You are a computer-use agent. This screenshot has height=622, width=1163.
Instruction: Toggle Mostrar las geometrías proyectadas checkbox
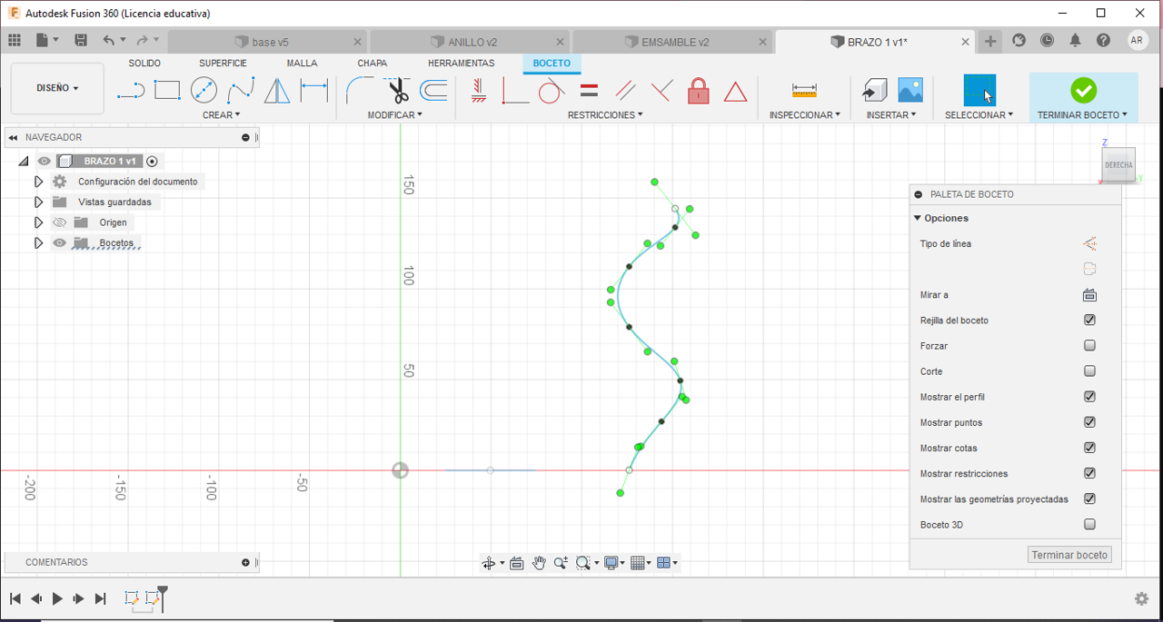tap(1089, 499)
